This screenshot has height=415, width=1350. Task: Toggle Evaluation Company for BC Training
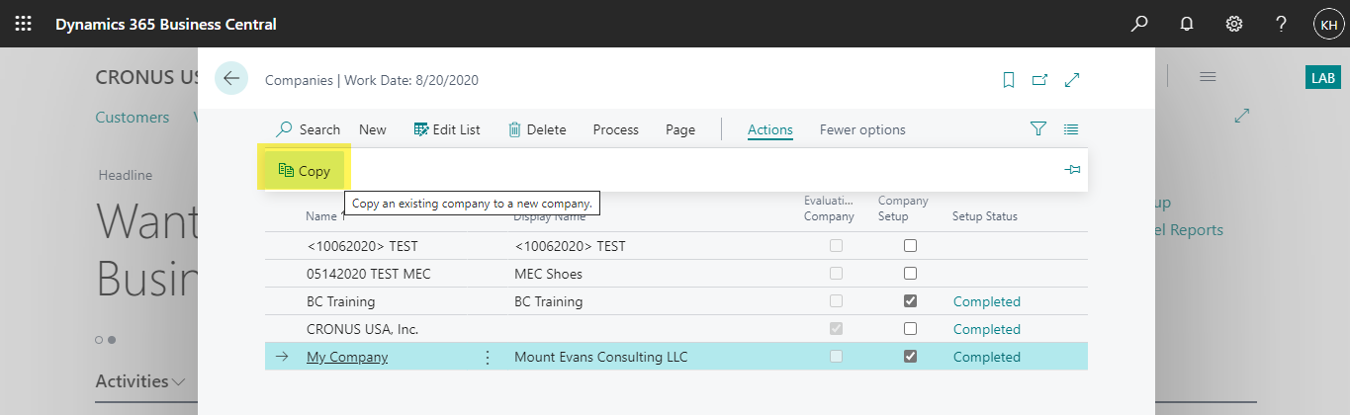tap(837, 301)
